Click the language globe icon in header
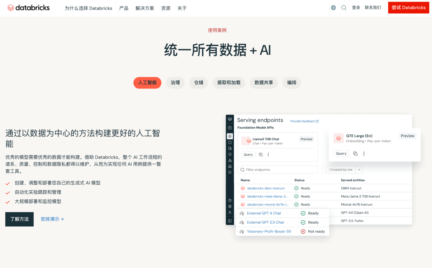Viewport: 432px width, 268px height. coord(333,7)
